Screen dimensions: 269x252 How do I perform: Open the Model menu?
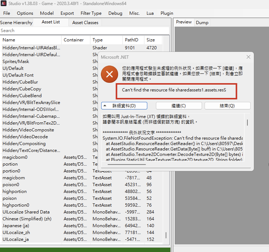pos(47,13)
